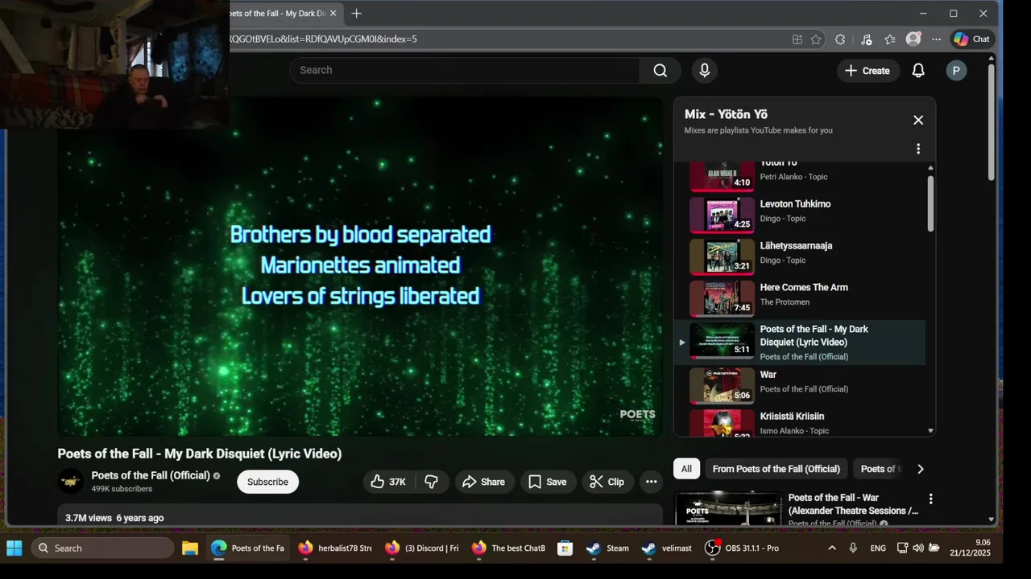Play Kriisistä Kriisiin by Ismo Alanko
1031x579 pixels.
coord(800,423)
